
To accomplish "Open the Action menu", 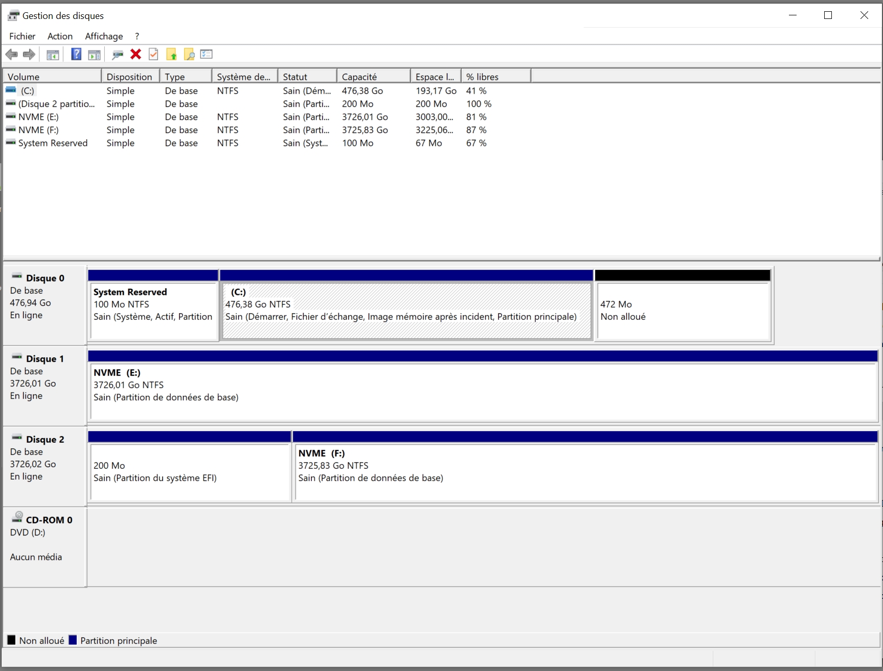I will click(x=60, y=36).
